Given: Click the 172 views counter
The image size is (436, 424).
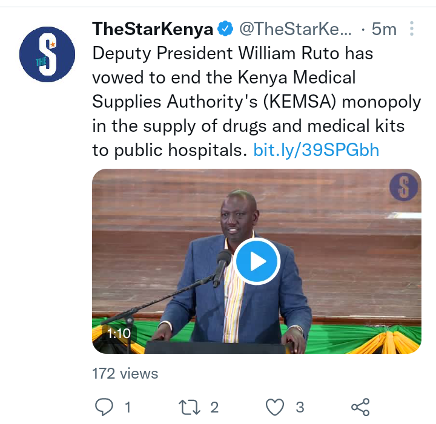Looking at the screenshot, I should [125, 373].
